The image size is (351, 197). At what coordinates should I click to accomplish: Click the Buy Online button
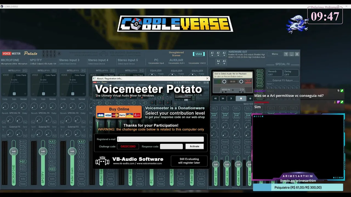(x=119, y=112)
